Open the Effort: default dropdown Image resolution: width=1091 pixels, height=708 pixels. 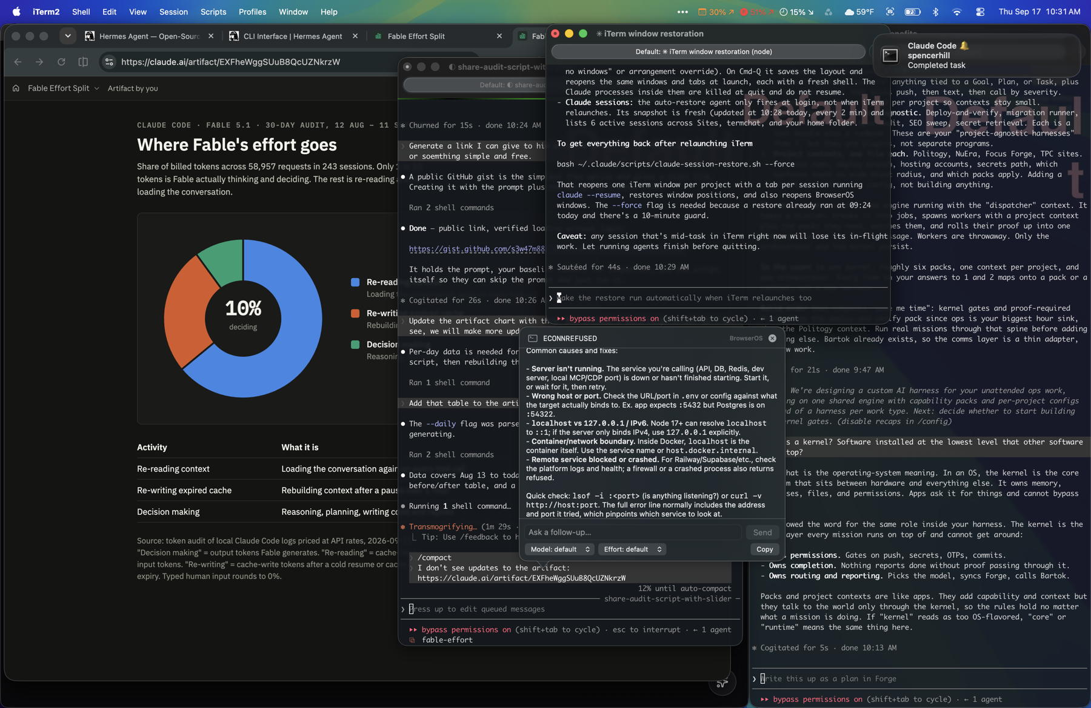pyautogui.click(x=632, y=549)
